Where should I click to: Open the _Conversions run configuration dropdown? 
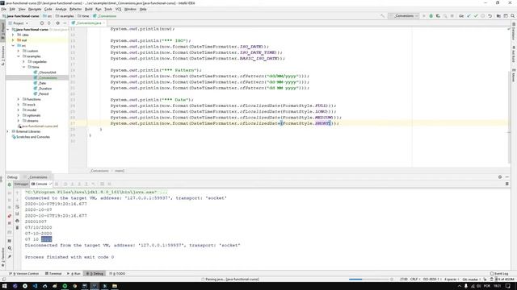[404, 16]
